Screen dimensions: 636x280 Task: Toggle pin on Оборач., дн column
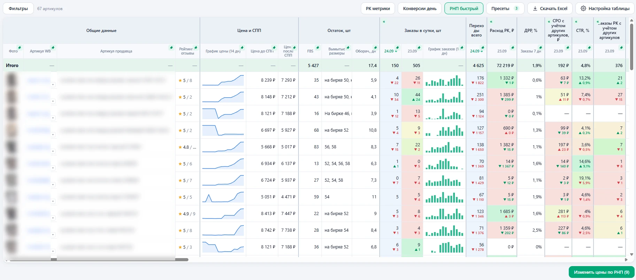pyautogui.click(x=375, y=48)
